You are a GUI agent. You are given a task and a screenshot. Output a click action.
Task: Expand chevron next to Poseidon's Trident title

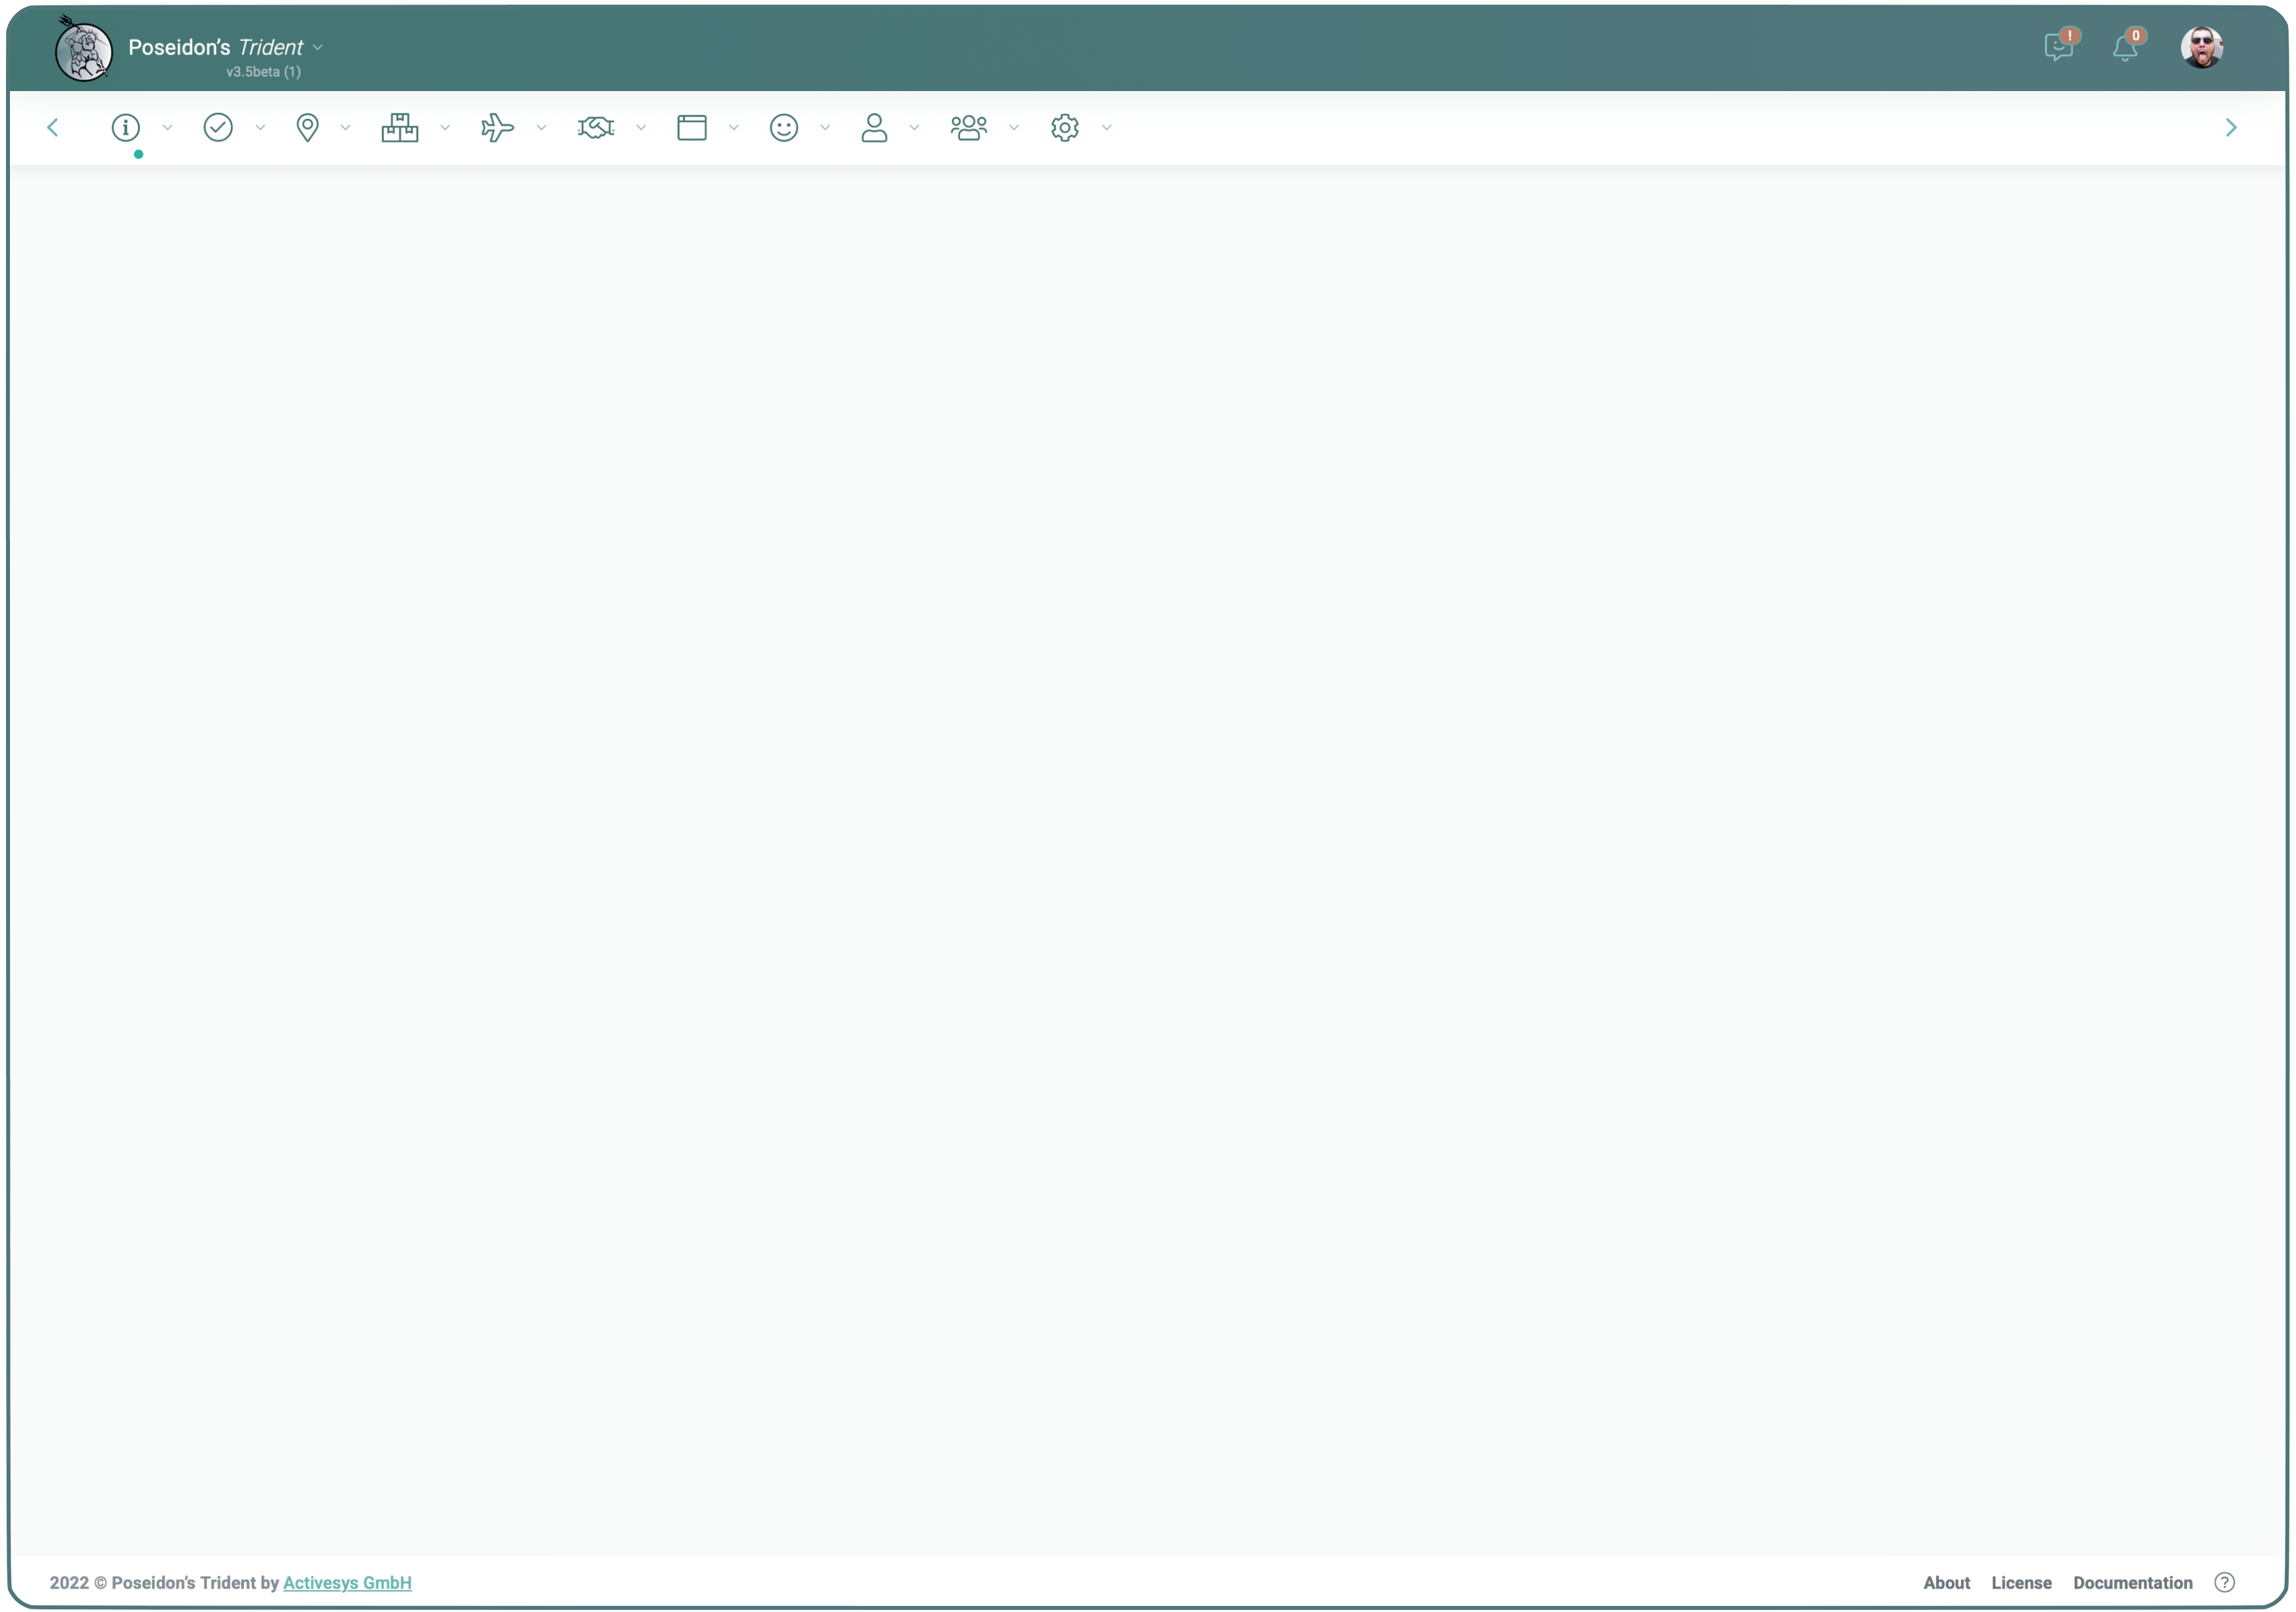pyautogui.click(x=318, y=48)
